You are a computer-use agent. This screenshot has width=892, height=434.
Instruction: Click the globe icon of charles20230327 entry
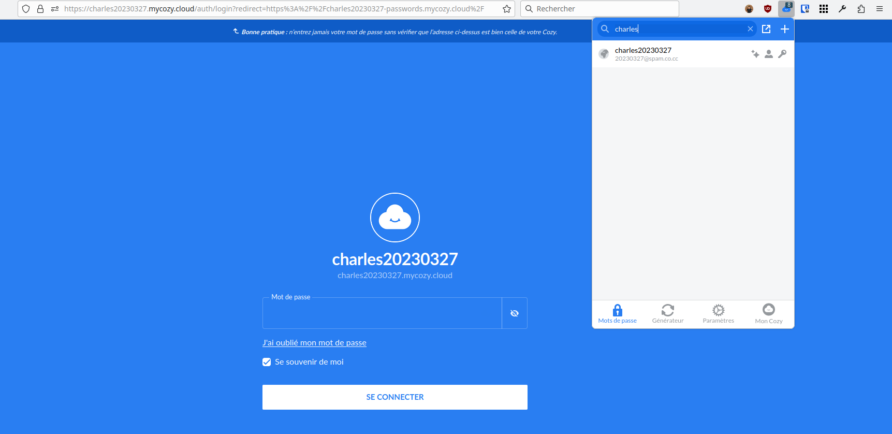(x=604, y=54)
